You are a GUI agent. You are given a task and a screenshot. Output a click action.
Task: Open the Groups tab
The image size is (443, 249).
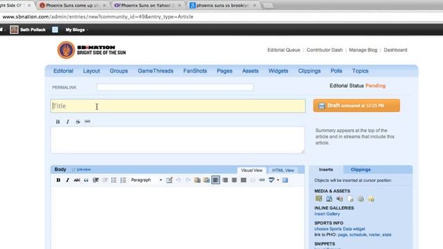click(x=118, y=71)
